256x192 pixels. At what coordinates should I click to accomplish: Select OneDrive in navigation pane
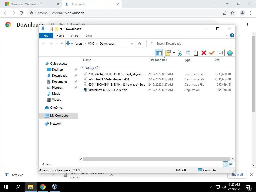coord(56,108)
